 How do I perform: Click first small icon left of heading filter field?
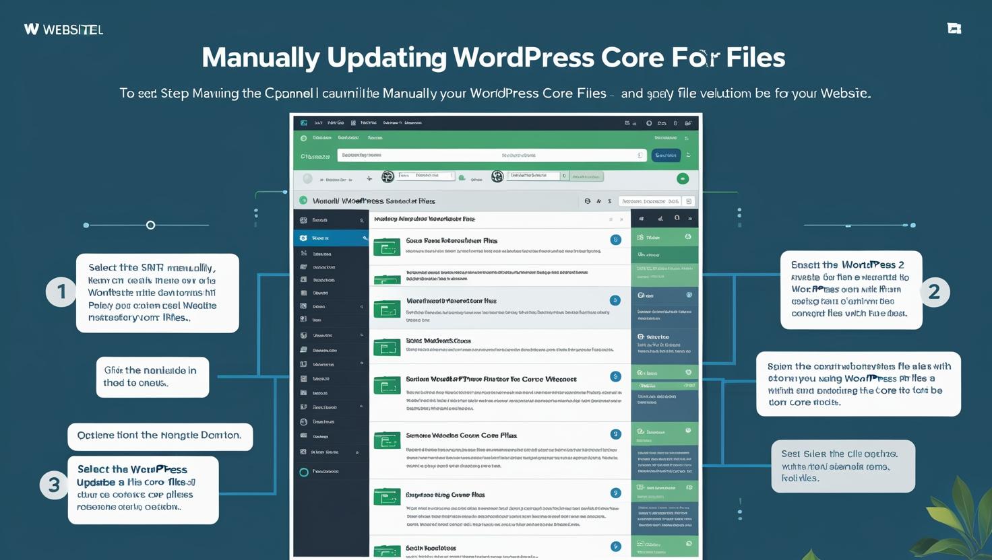[x=588, y=201]
